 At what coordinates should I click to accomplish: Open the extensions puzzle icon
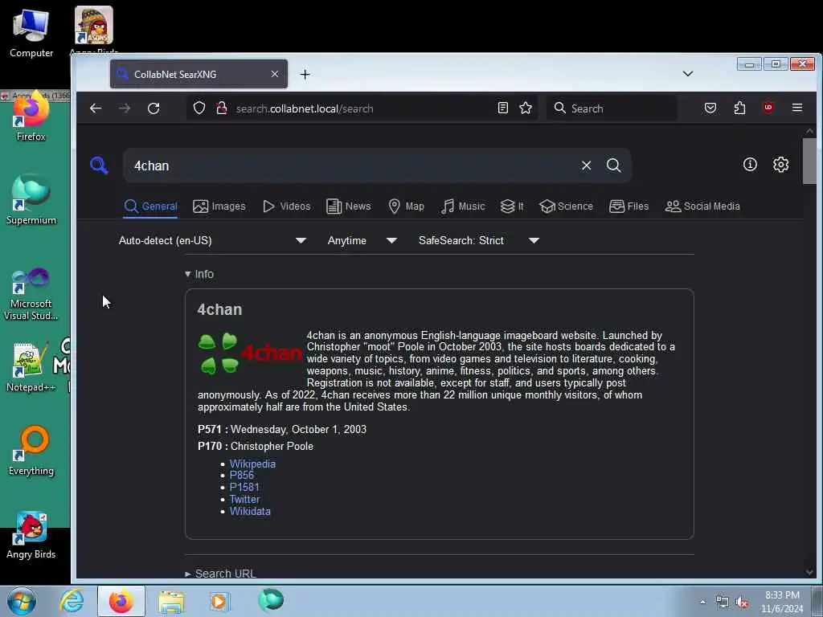pos(739,108)
